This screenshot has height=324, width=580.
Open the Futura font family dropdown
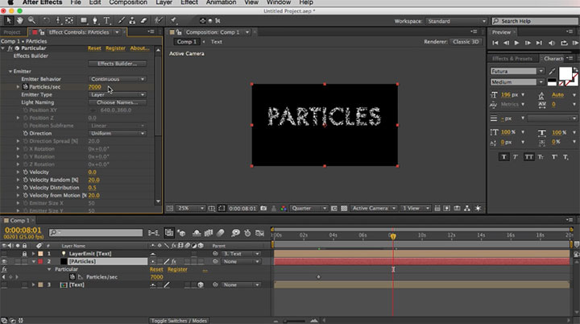coord(517,71)
